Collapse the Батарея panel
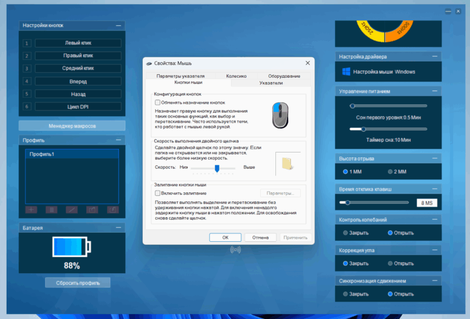Screen dimensions: 470x319 point(119,228)
